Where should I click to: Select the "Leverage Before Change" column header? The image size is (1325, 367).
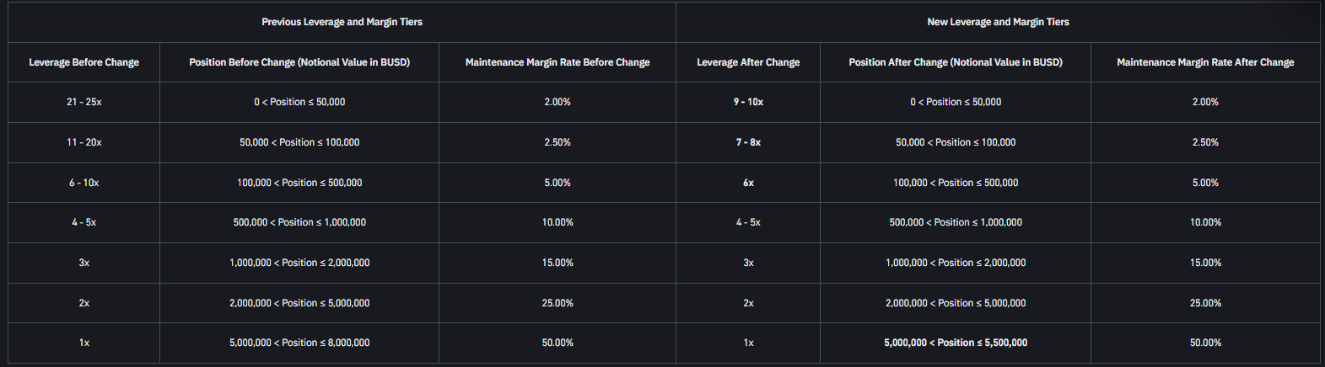83,62
